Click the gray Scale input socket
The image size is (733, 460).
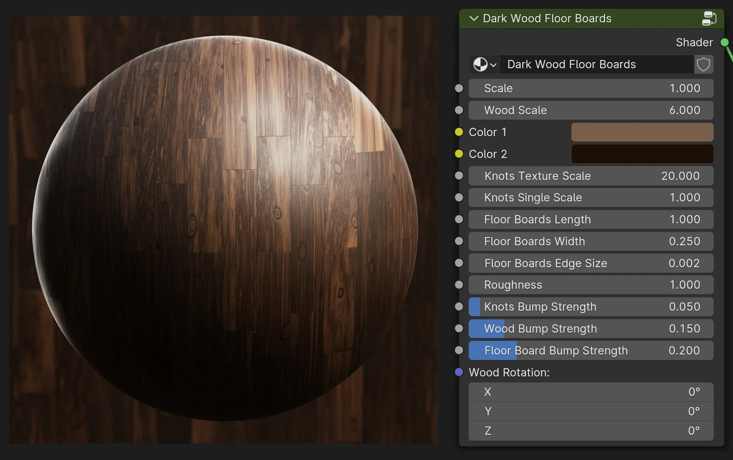point(459,88)
